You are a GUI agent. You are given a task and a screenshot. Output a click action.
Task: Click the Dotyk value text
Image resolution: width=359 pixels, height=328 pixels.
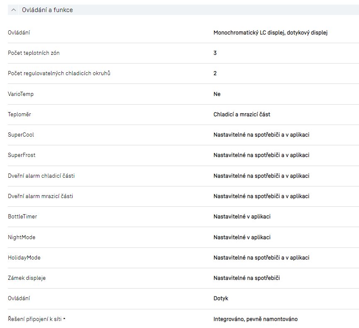[x=221, y=298]
